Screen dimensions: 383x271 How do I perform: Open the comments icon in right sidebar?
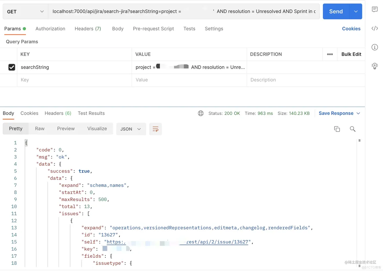pos(375,9)
